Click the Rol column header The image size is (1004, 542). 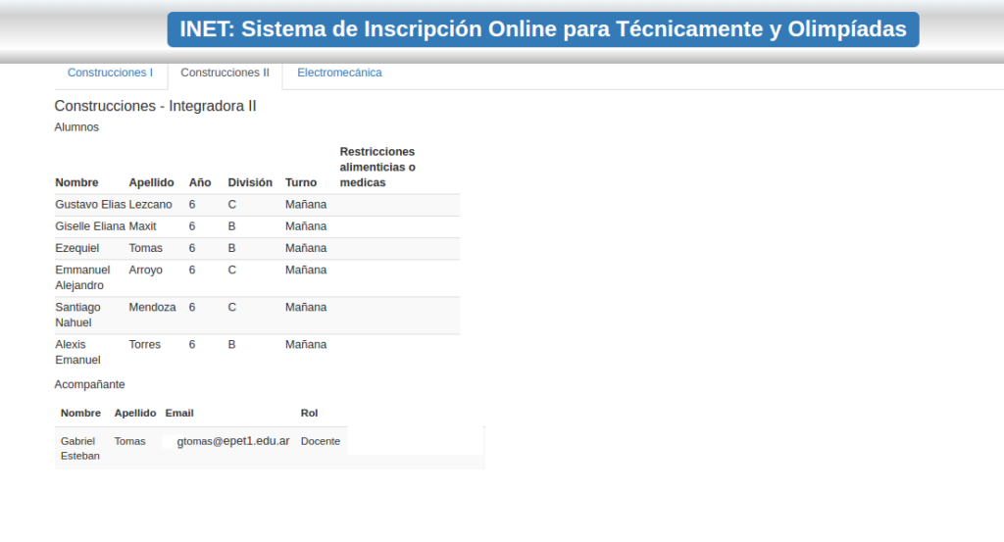[x=309, y=414]
